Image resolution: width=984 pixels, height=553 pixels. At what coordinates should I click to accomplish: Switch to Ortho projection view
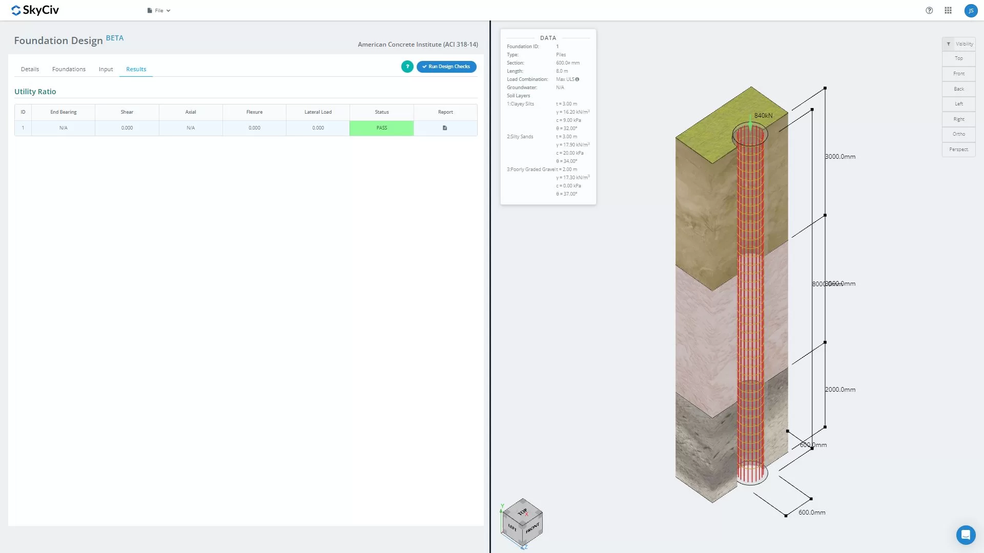tap(958, 134)
